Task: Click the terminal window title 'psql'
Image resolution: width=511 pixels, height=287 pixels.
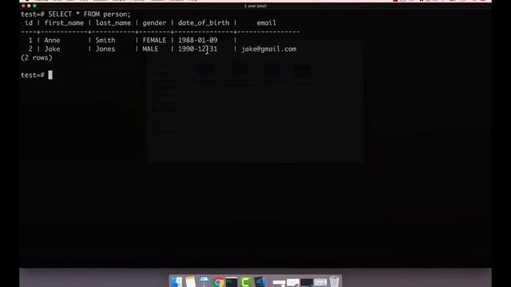Action: click(x=255, y=6)
